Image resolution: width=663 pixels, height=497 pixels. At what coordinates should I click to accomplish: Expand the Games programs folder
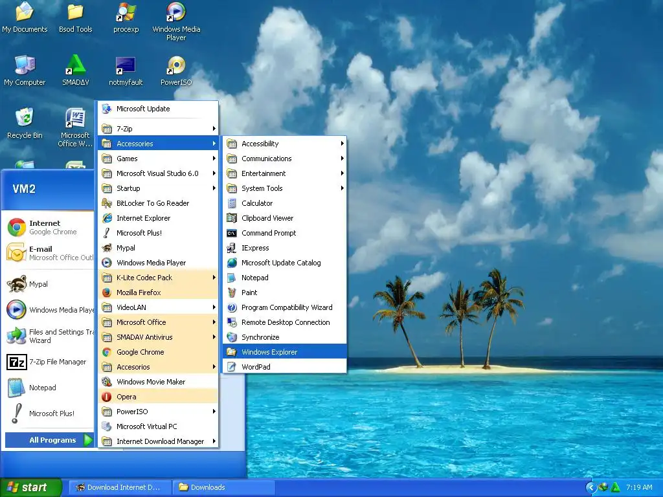pos(158,159)
